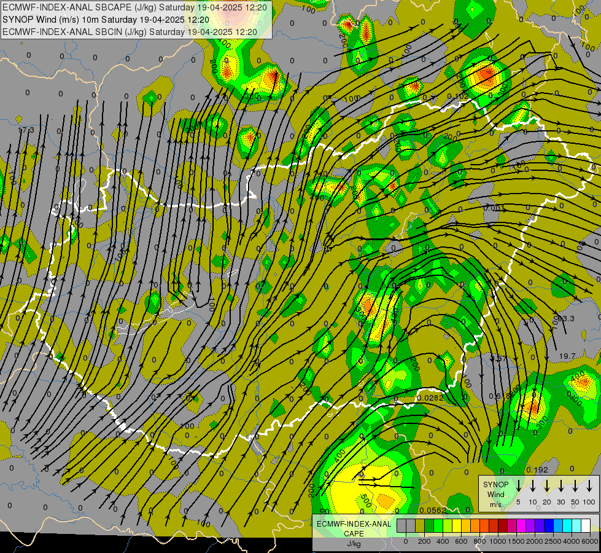
Task: Click the 19.7 value on the map
Action: [567, 356]
